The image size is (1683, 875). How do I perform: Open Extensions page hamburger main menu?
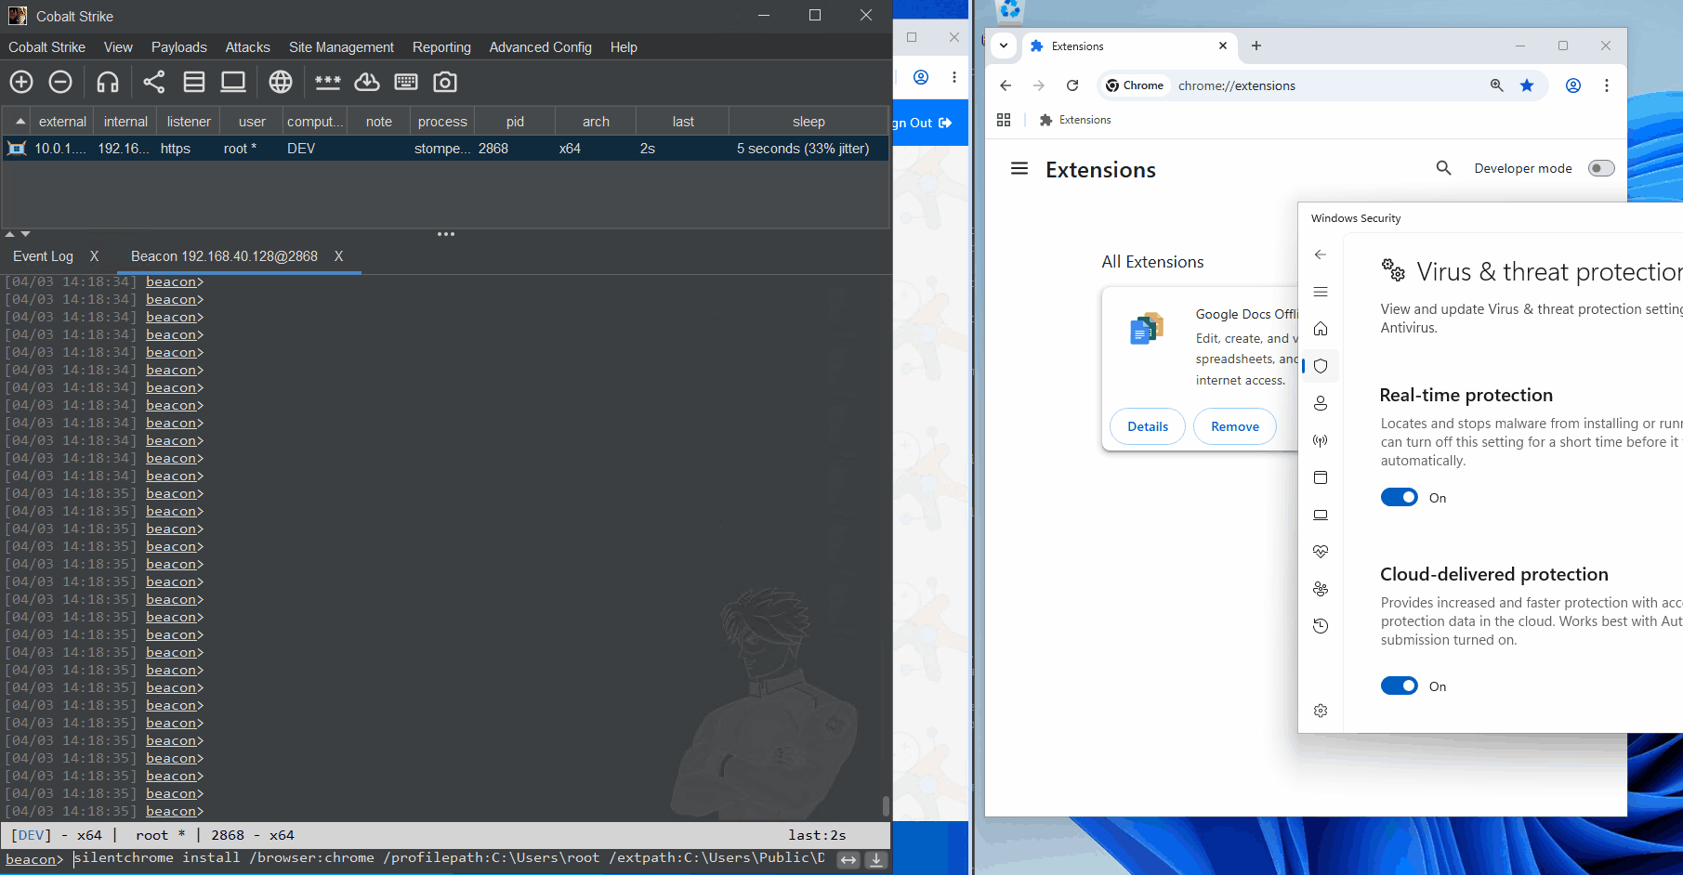coord(1019,168)
